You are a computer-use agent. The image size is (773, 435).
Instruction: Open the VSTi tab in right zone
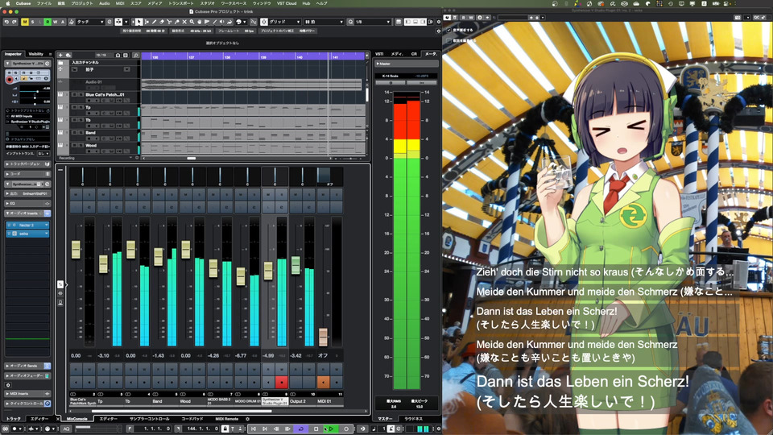point(379,54)
